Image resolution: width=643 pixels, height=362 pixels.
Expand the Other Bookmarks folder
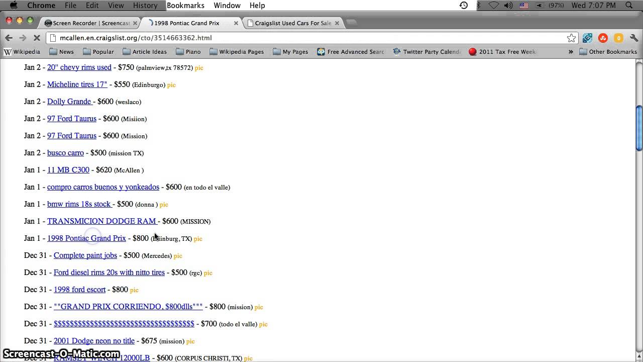coord(608,52)
